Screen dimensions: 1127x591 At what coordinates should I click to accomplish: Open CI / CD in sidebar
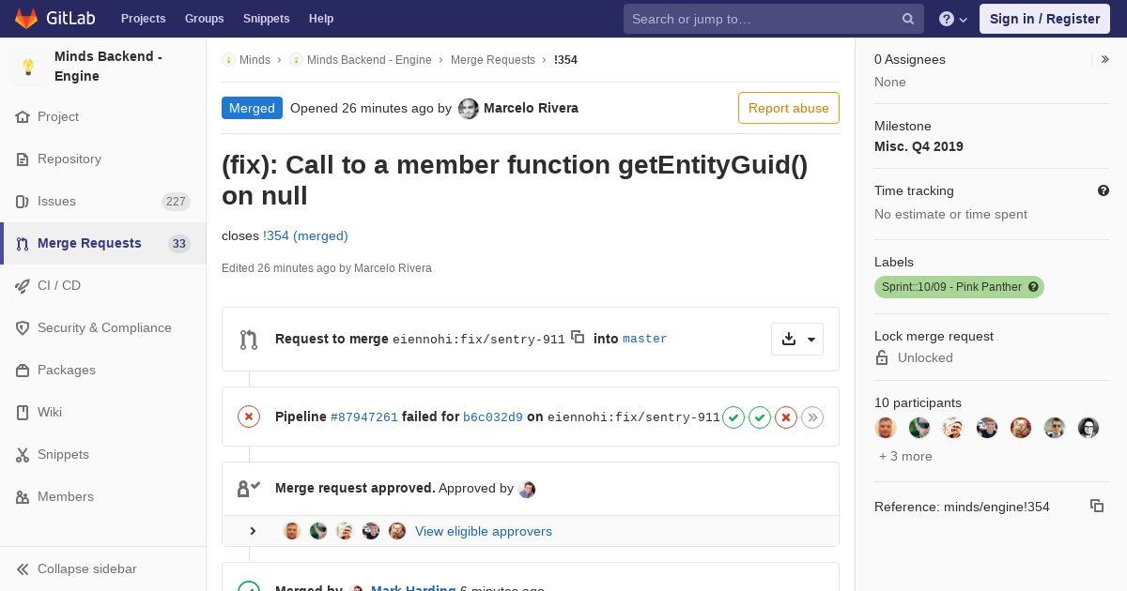[x=58, y=285]
